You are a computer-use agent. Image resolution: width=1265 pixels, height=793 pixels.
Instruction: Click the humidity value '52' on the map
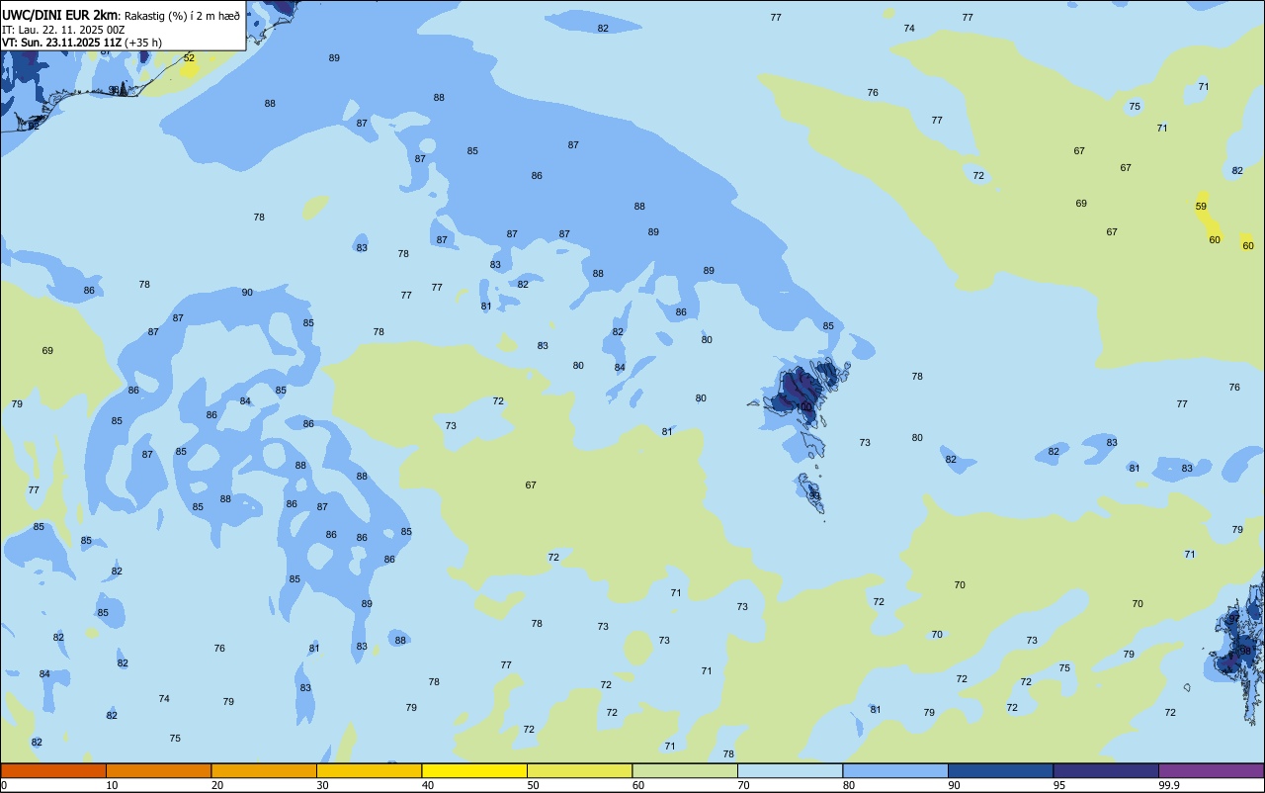click(189, 58)
